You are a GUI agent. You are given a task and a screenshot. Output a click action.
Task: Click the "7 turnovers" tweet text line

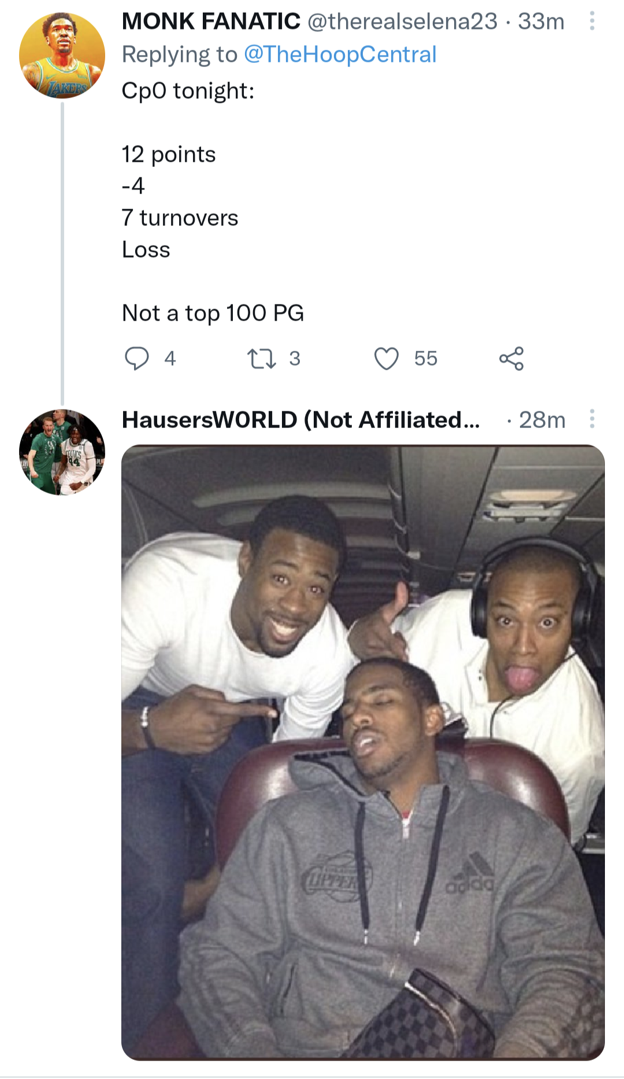click(180, 218)
